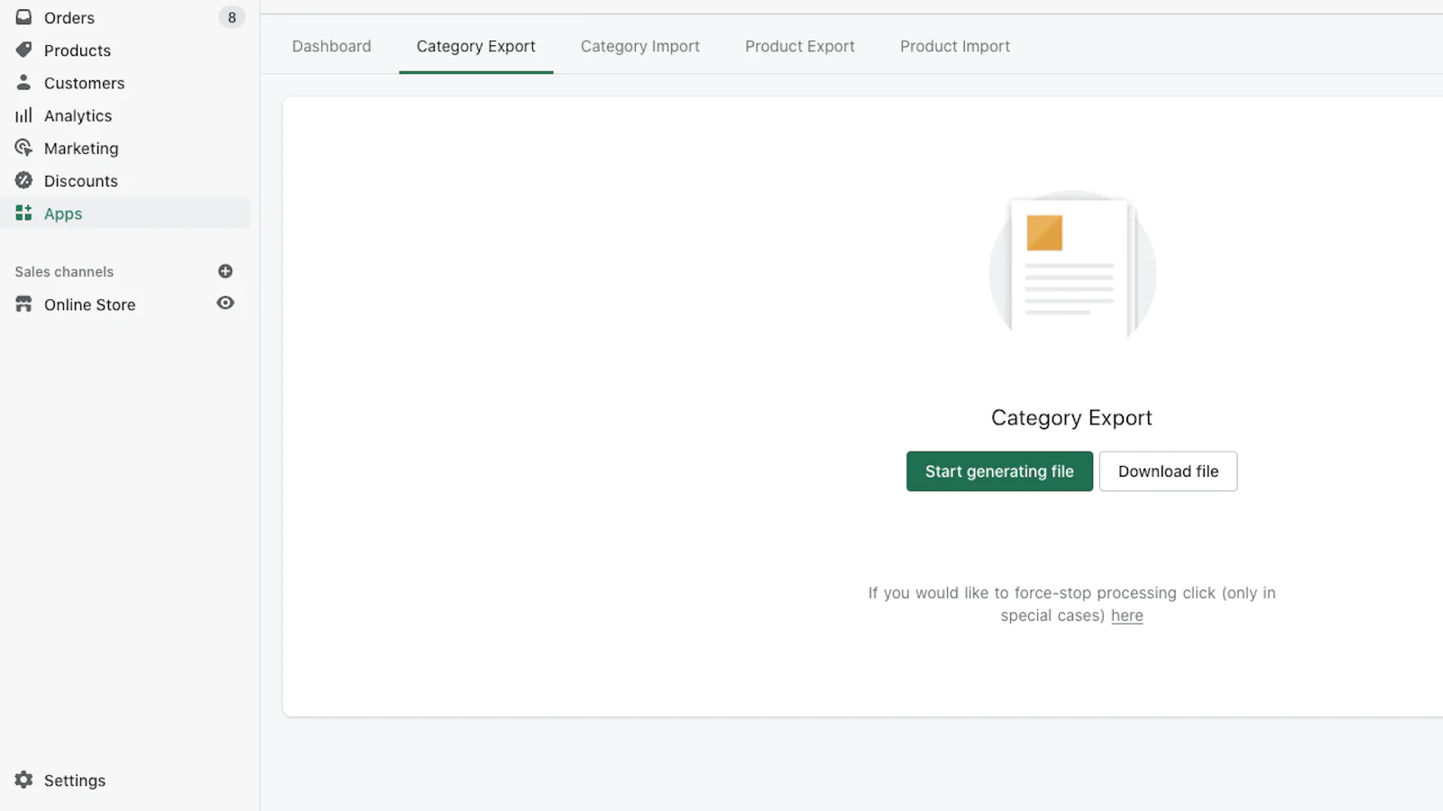Click the Settings gear icon
The image size is (1443, 811).
click(23, 779)
